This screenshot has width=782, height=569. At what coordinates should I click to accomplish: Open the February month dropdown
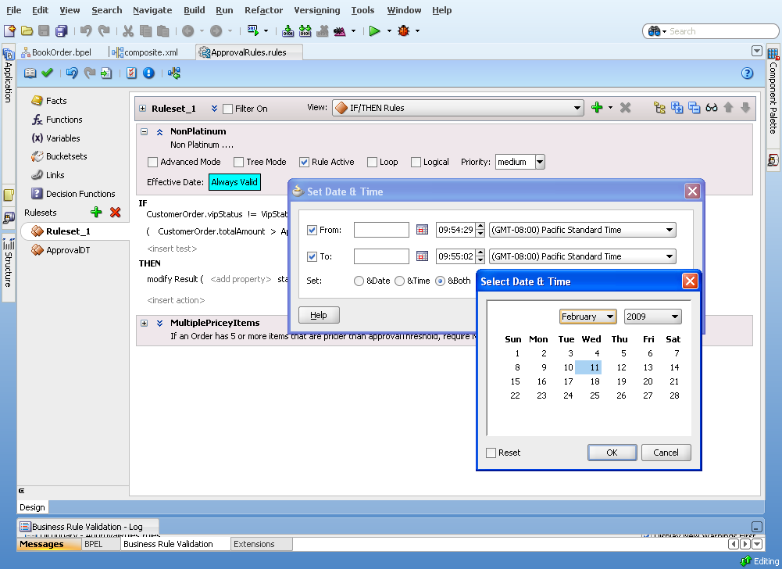point(588,317)
